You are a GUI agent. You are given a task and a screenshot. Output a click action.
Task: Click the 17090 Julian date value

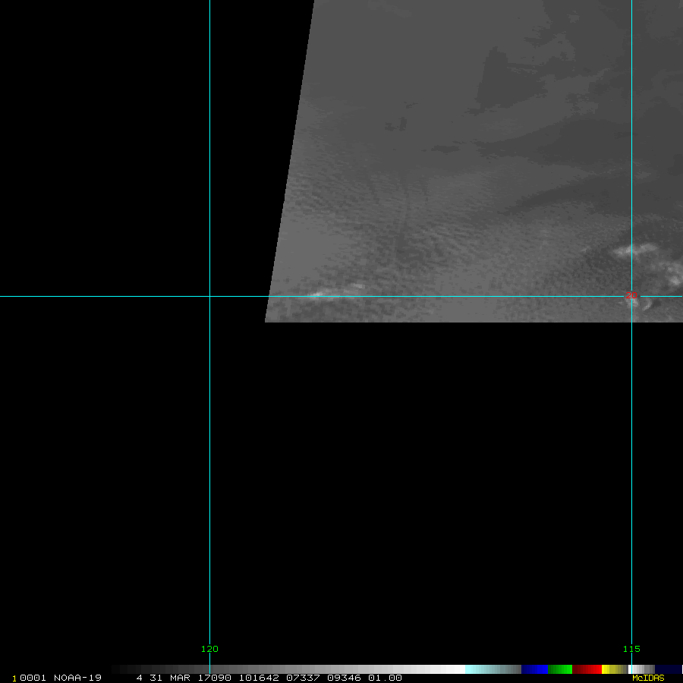pyautogui.click(x=214, y=678)
